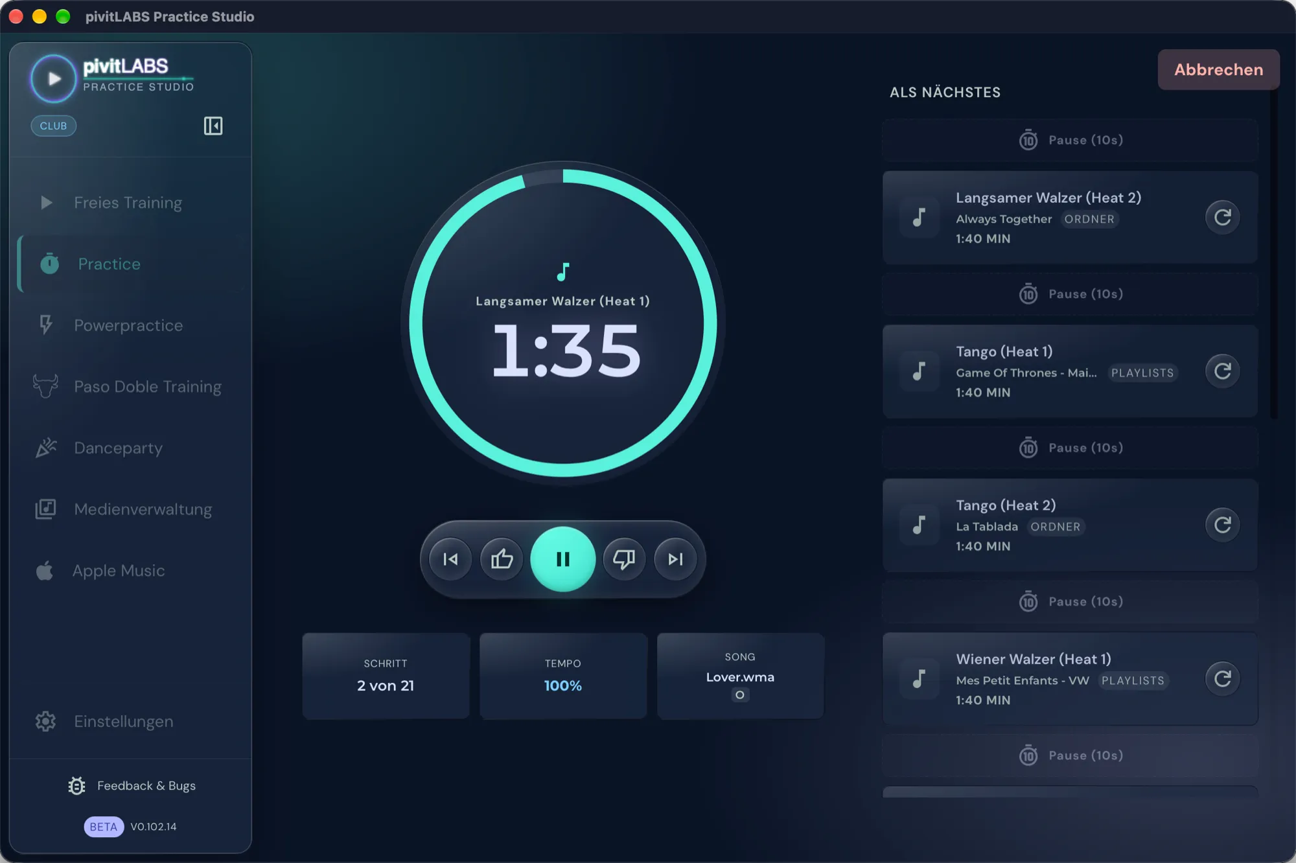Click the ORDNER tag on Always Together
The image size is (1296, 863).
(1089, 220)
